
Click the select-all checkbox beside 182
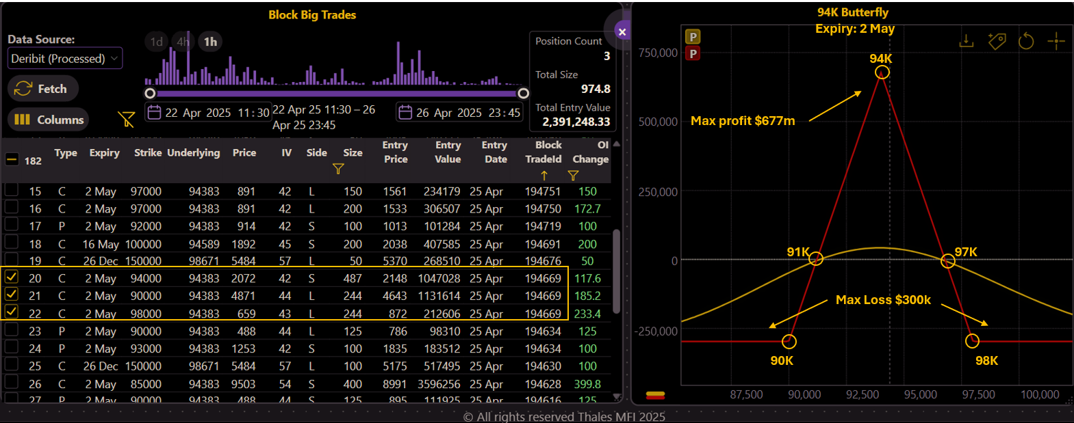[12, 160]
